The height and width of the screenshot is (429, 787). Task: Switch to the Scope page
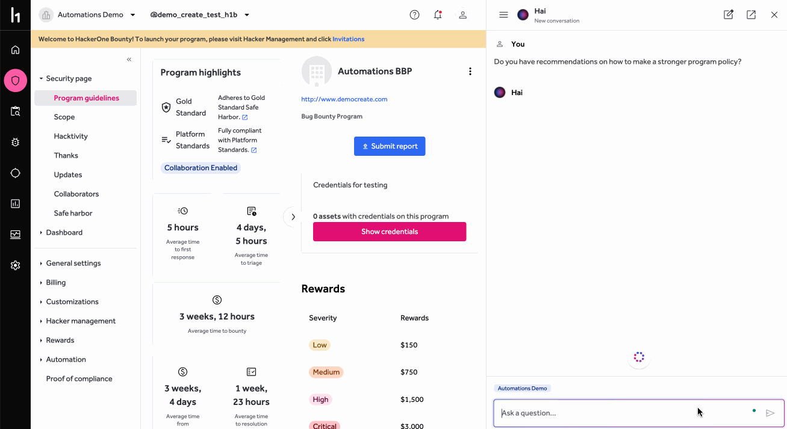(x=64, y=117)
